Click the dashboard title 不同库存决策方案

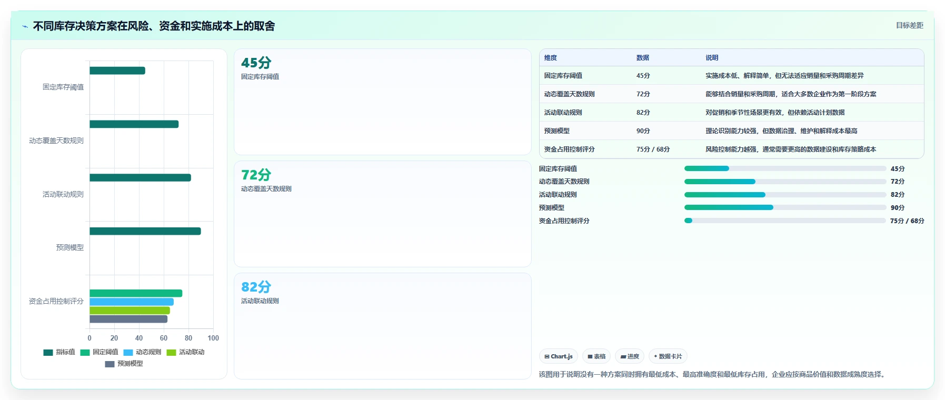tap(154, 26)
